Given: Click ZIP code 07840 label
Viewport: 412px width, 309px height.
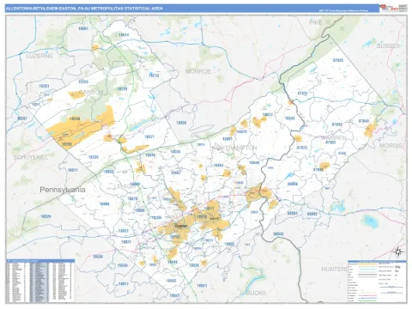Looking at the screenshot, I should click(x=364, y=121).
